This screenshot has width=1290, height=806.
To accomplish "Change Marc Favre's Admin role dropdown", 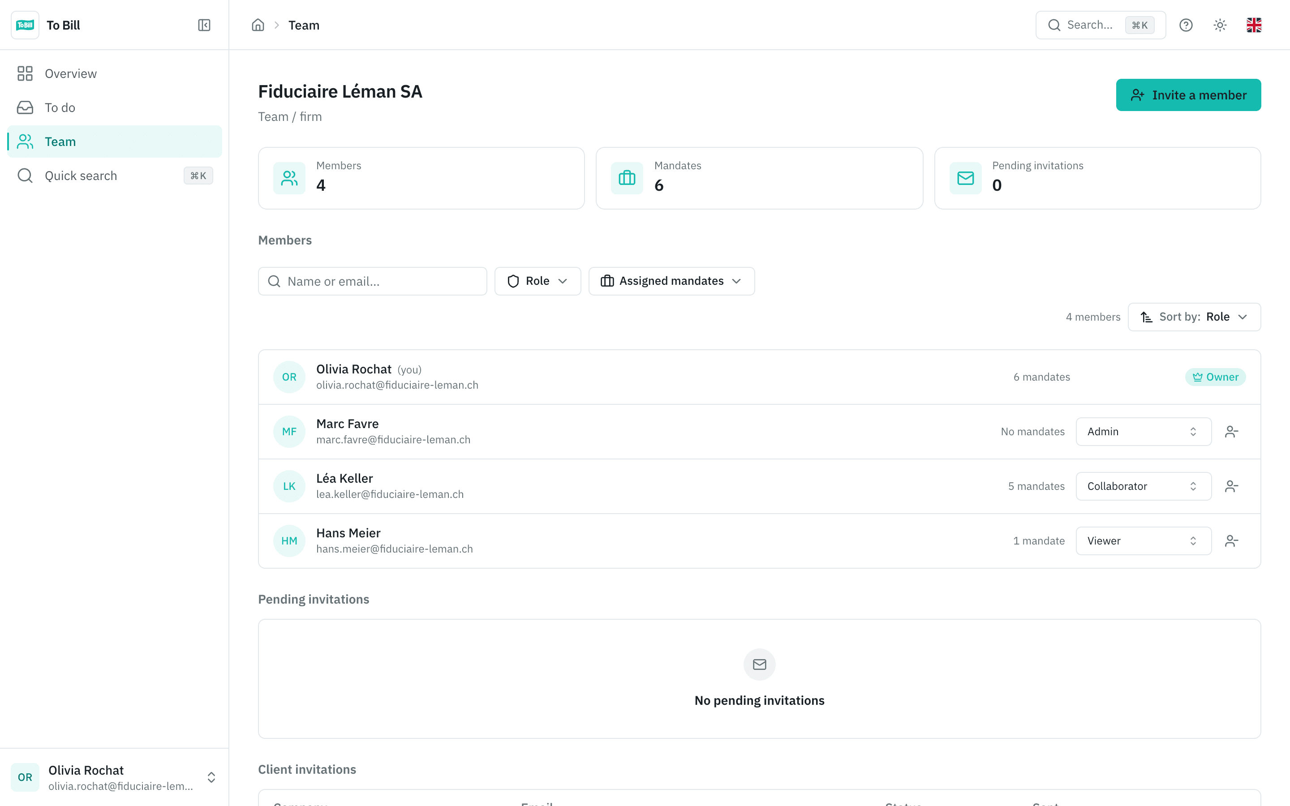I will click(x=1144, y=432).
